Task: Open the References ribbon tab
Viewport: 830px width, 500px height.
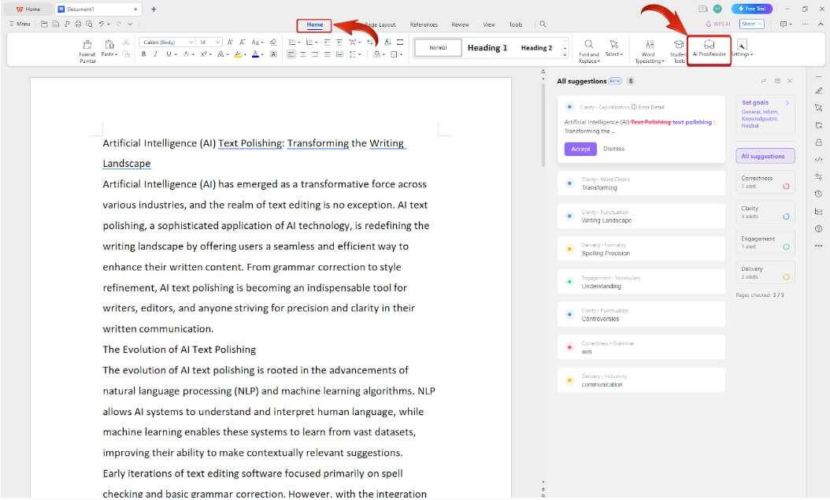Action: coord(424,24)
